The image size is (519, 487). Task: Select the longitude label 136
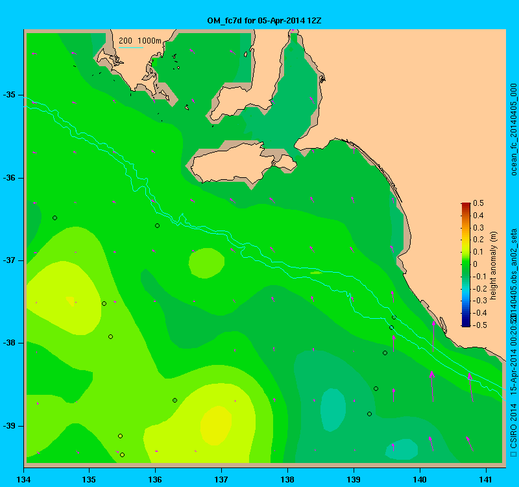[x=155, y=479]
